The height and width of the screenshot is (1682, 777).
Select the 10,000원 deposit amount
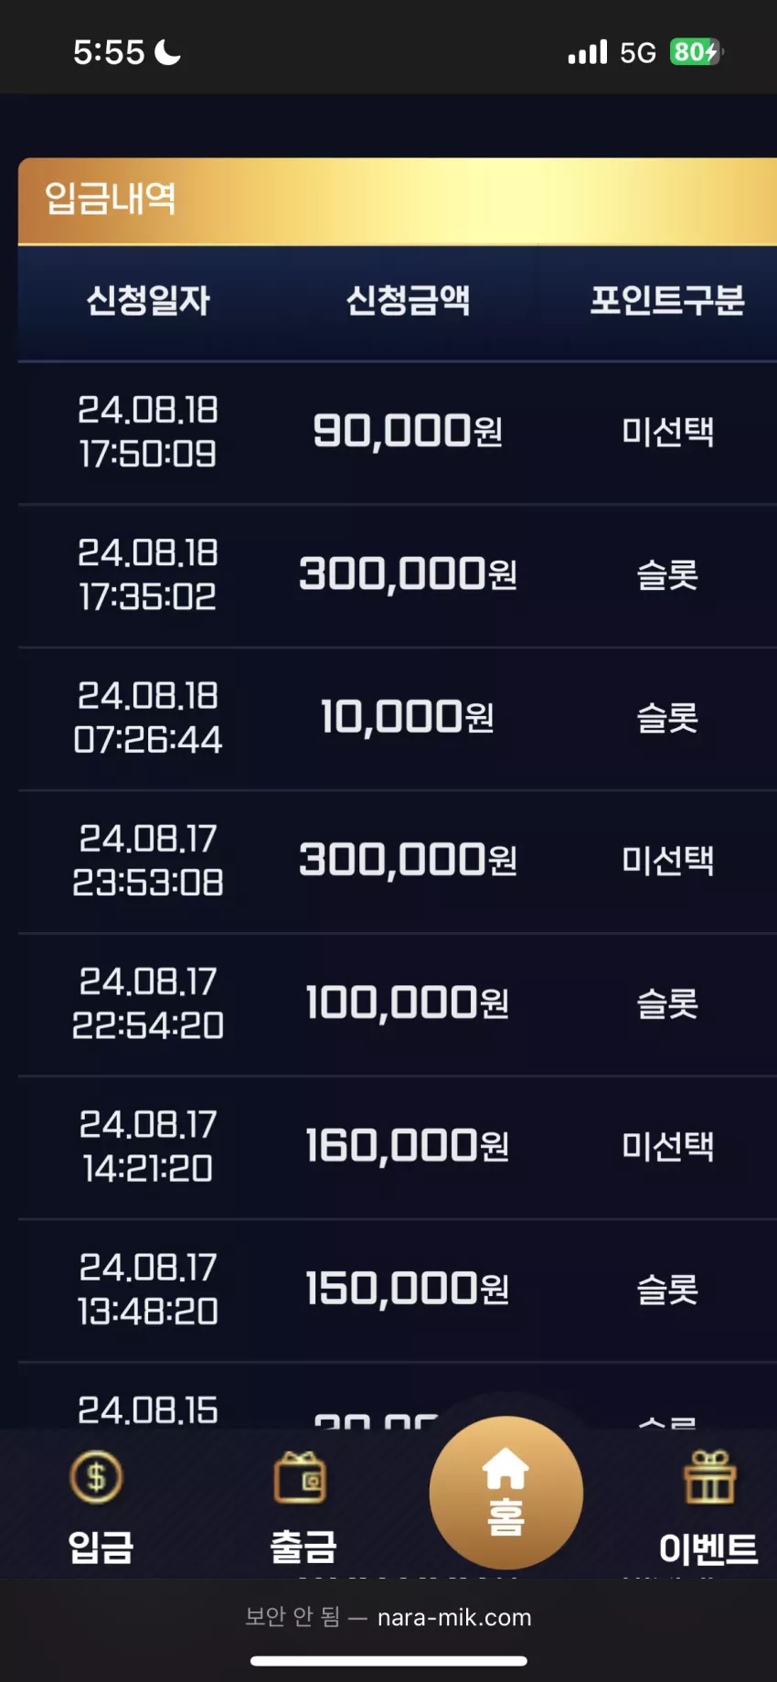coord(407,717)
